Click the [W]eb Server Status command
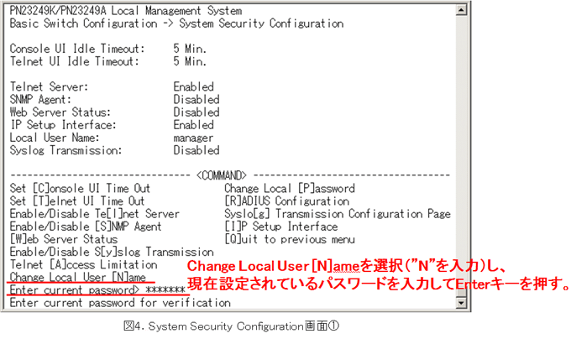Image resolution: width=571 pixels, height=344 pixels. click(63, 239)
